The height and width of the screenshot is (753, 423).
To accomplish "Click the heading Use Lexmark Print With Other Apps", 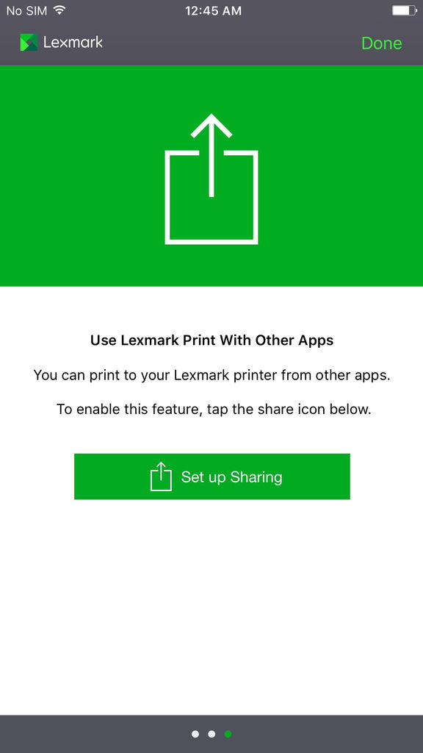I will pyautogui.click(x=211, y=340).
